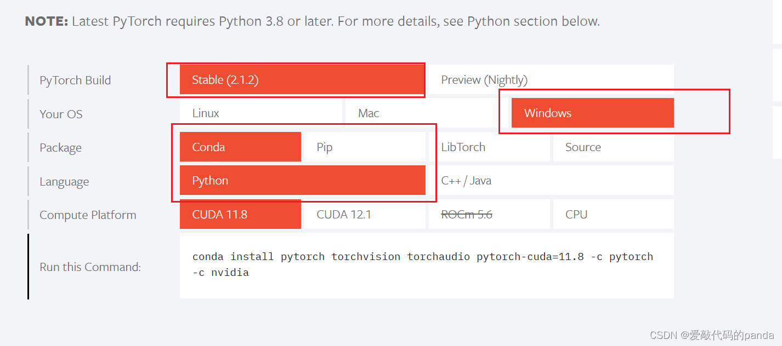Choose the Preview (Nightly) build
Image resolution: width=782 pixels, height=346 pixels.
tap(550, 80)
